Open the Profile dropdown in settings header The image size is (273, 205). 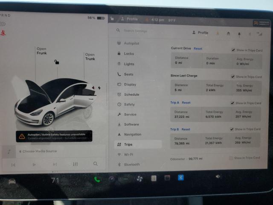(x=200, y=32)
